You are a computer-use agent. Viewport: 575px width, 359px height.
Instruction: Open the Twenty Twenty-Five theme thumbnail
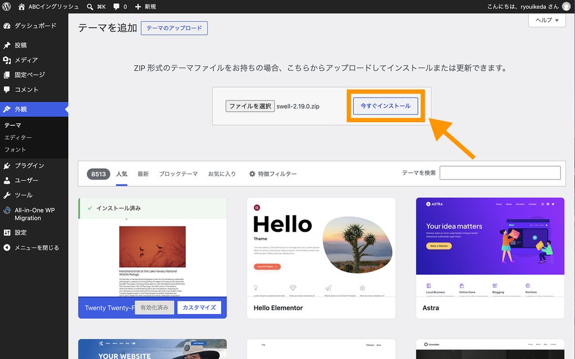point(153,257)
